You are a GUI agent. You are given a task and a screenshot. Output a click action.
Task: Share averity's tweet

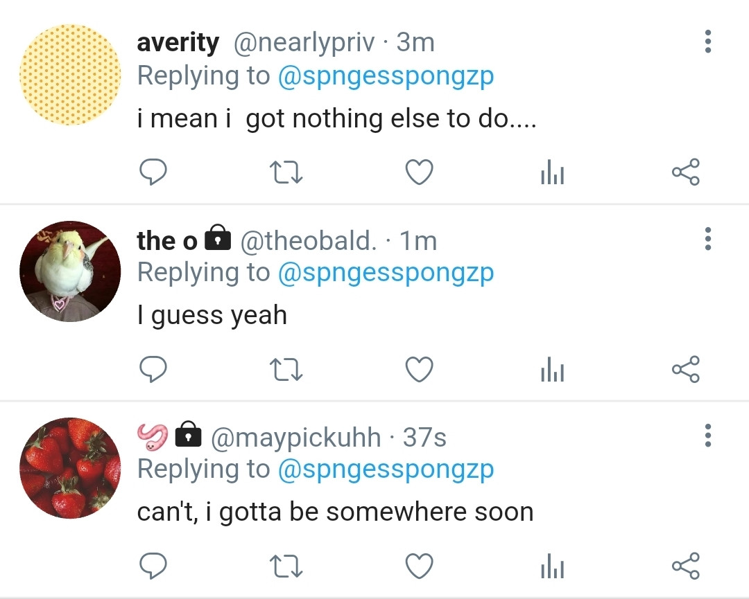click(686, 172)
